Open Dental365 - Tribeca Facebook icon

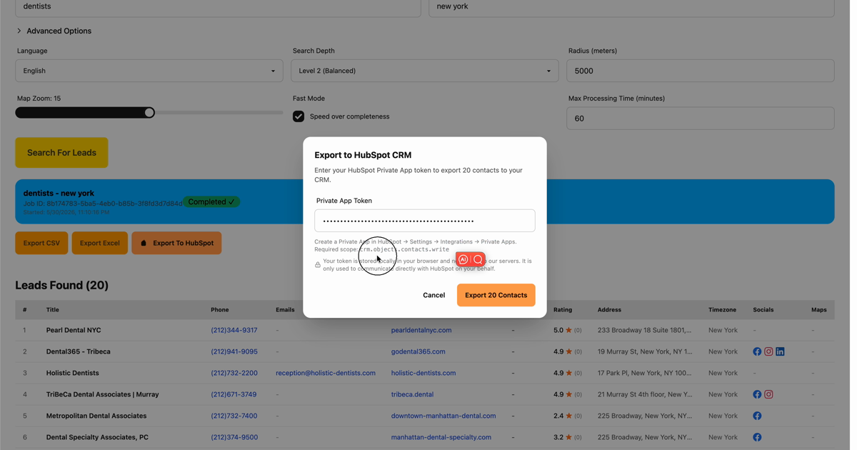pyautogui.click(x=757, y=351)
